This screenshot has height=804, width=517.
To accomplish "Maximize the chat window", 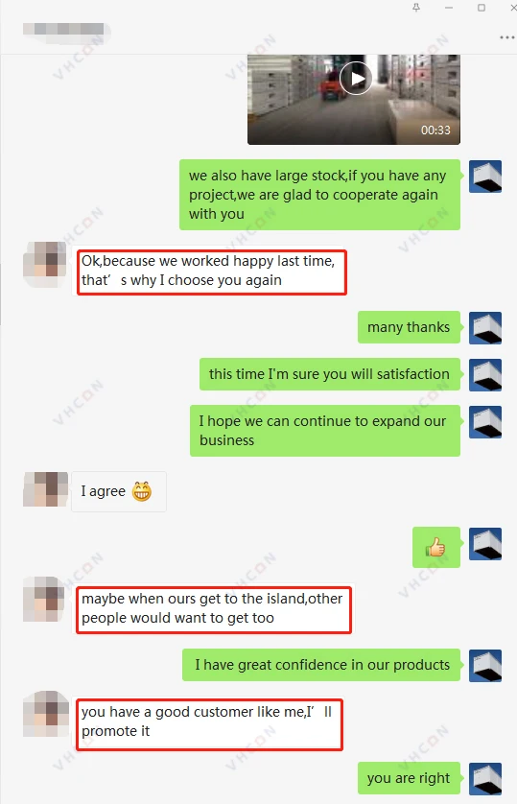I will click(482, 8).
